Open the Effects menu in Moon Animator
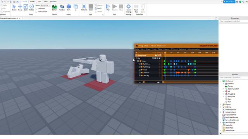 (174, 49)
